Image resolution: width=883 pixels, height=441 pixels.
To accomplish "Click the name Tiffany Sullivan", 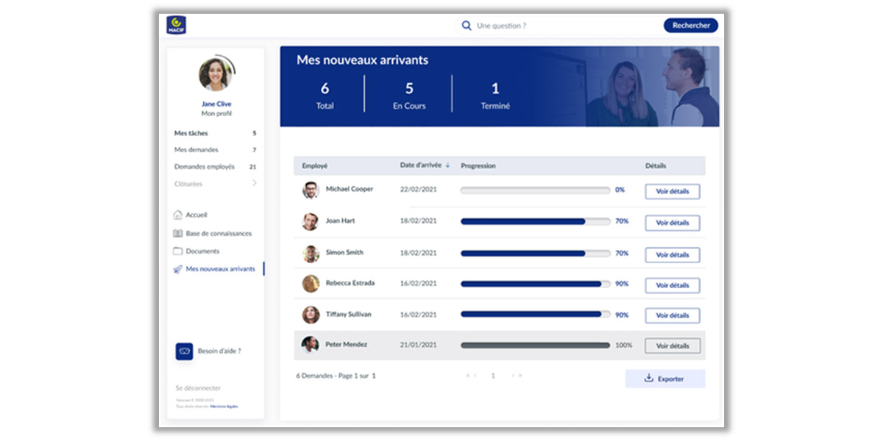I will coord(349,315).
